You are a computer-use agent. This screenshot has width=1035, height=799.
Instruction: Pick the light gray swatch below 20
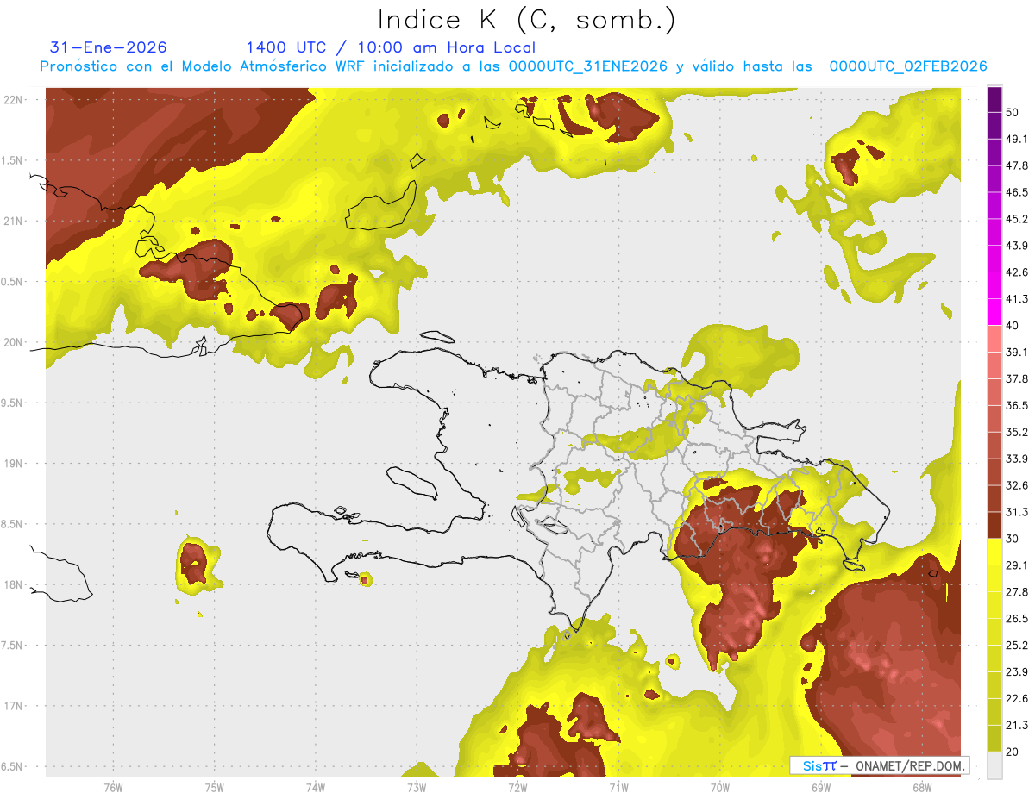tap(994, 765)
